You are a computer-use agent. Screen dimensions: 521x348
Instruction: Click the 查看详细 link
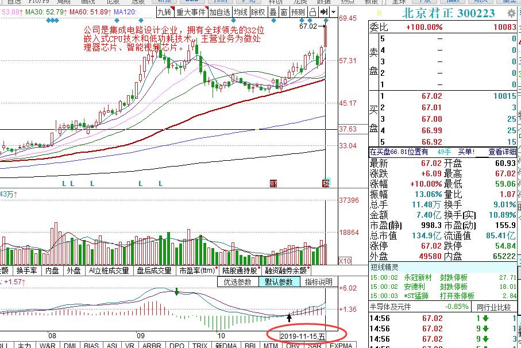tap(502, 152)
